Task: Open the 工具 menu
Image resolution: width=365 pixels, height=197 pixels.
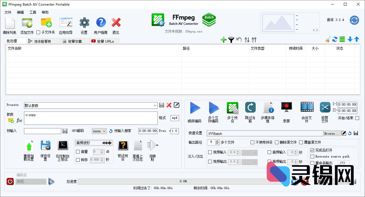Action: point(33,12)
